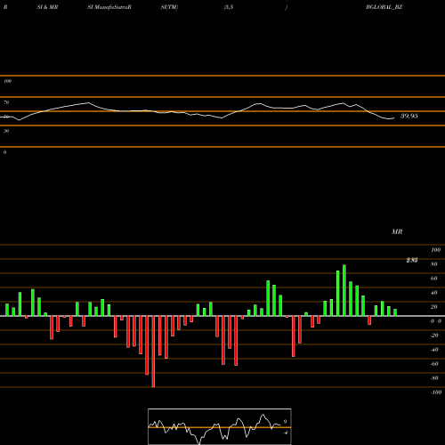445x445 pixels.
Task: Click the SI & MR header text
Action: point(47,7)
